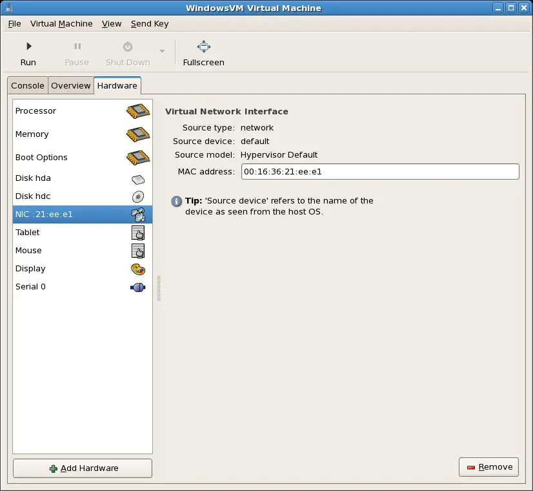Open the Virtual Machine menu
This screenshot has height=491, width=533.
click(61, 24)
